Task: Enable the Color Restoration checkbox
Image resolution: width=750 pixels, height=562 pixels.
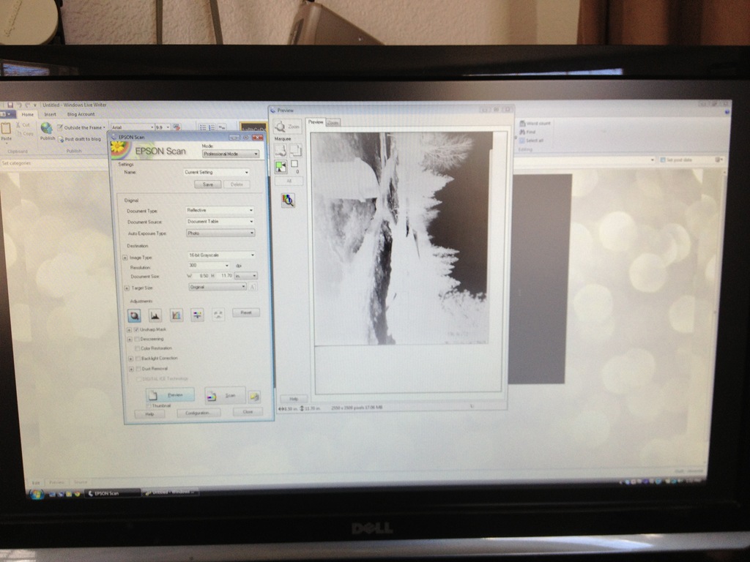Action: pyautogui.click(x=138, y=348)
